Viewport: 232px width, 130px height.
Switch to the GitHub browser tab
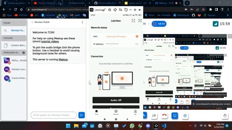(107, 3)
